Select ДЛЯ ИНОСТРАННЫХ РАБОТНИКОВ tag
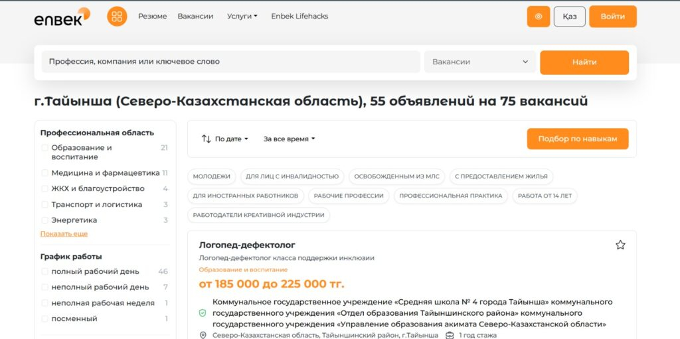This screenshot has width=680, height=339. tap(246, 196)
